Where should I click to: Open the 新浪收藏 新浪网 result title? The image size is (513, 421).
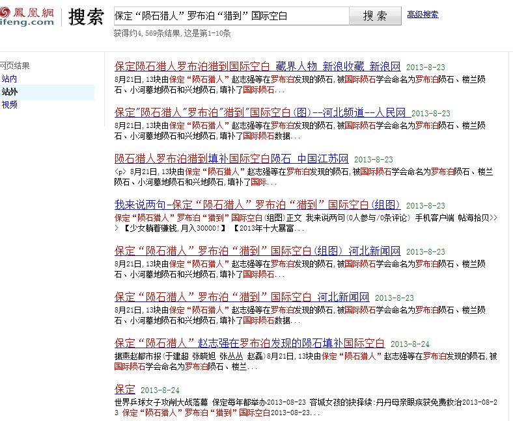(x=258, y=67)
